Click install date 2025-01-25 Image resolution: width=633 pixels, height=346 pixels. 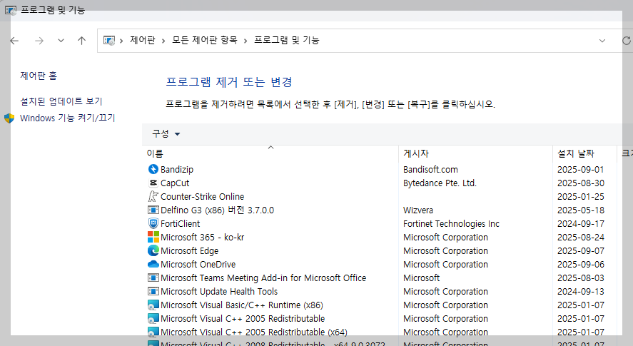580,197
